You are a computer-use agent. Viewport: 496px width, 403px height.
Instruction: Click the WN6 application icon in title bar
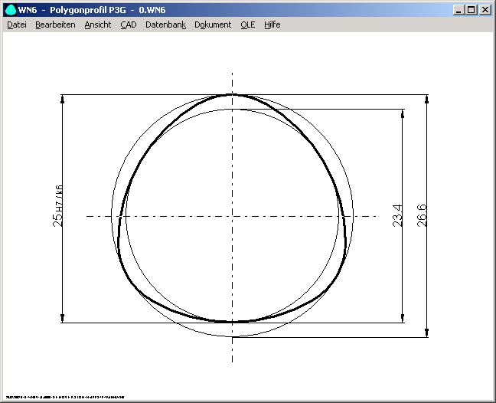tap(10, 10)
